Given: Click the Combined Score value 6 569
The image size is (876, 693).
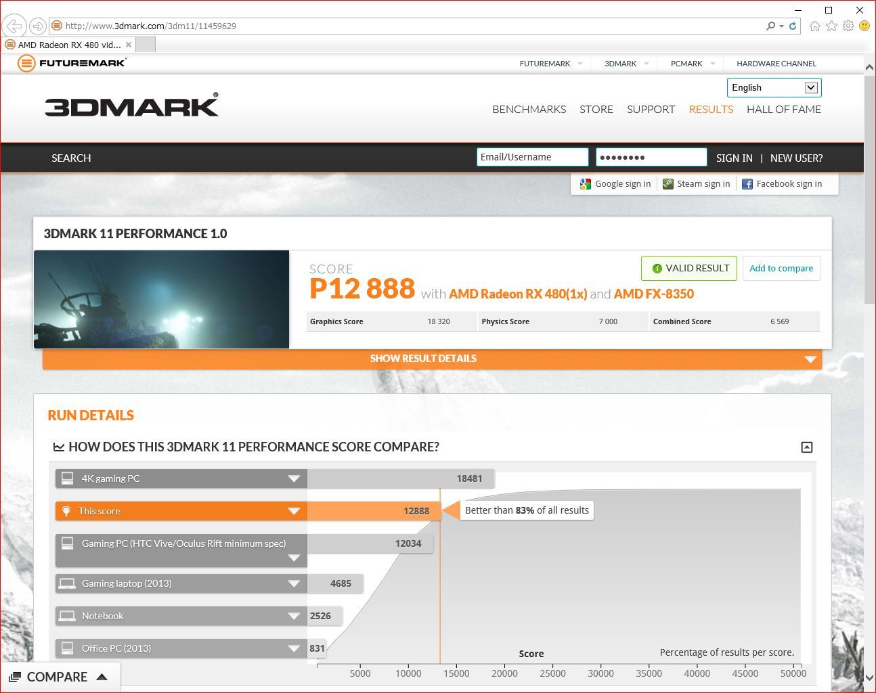Looking at the screenshot, I should [x=779, y=321].
